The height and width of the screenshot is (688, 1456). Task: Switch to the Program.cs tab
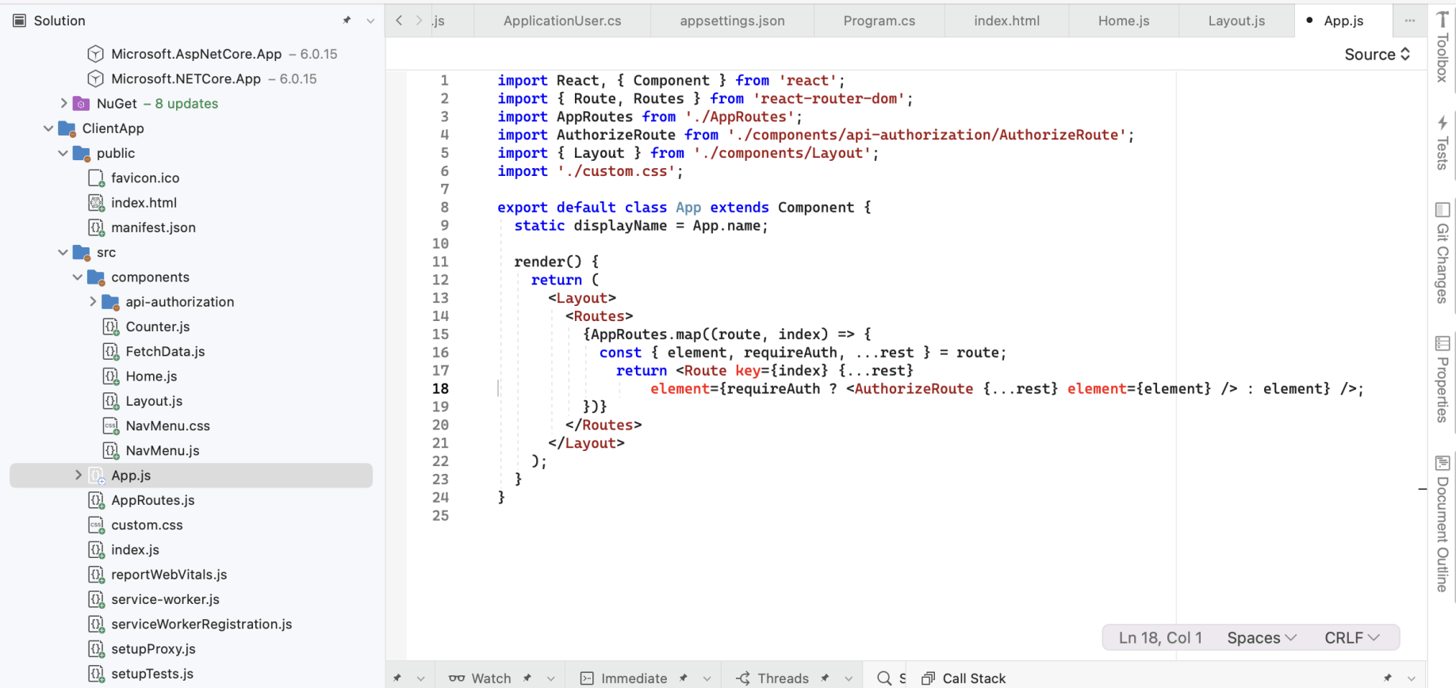click(879, 21)
